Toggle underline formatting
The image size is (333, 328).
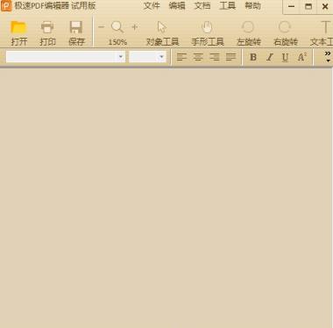pyautogui.click(x=286, y=57)
